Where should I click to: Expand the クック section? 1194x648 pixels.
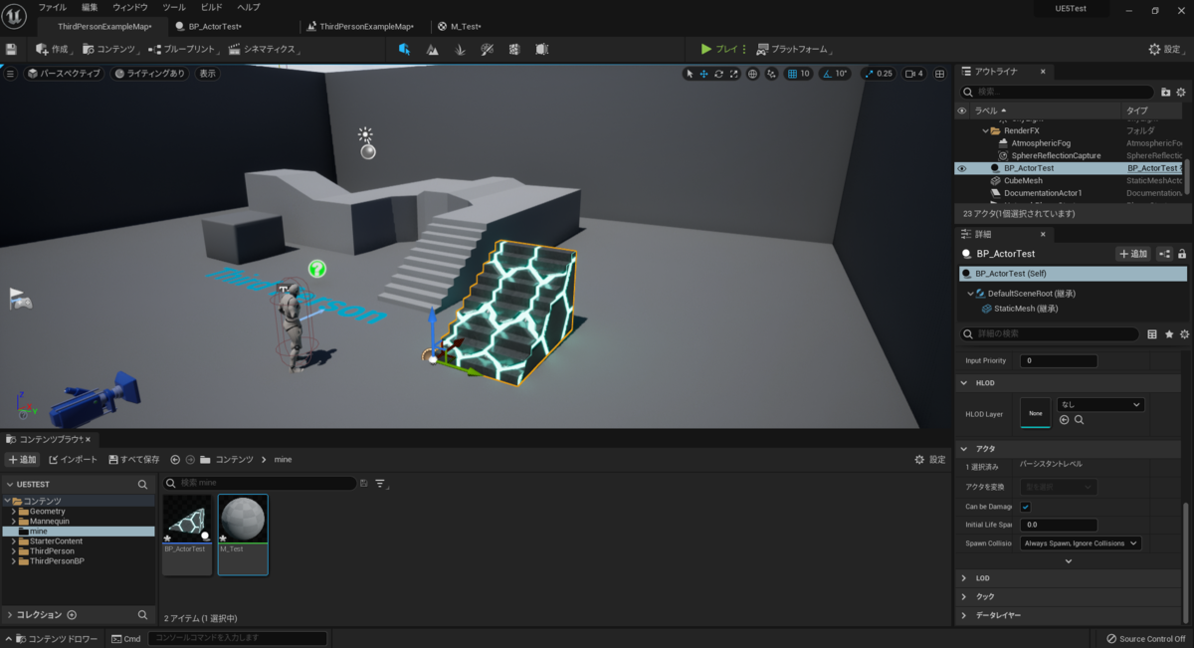(963, 596)
